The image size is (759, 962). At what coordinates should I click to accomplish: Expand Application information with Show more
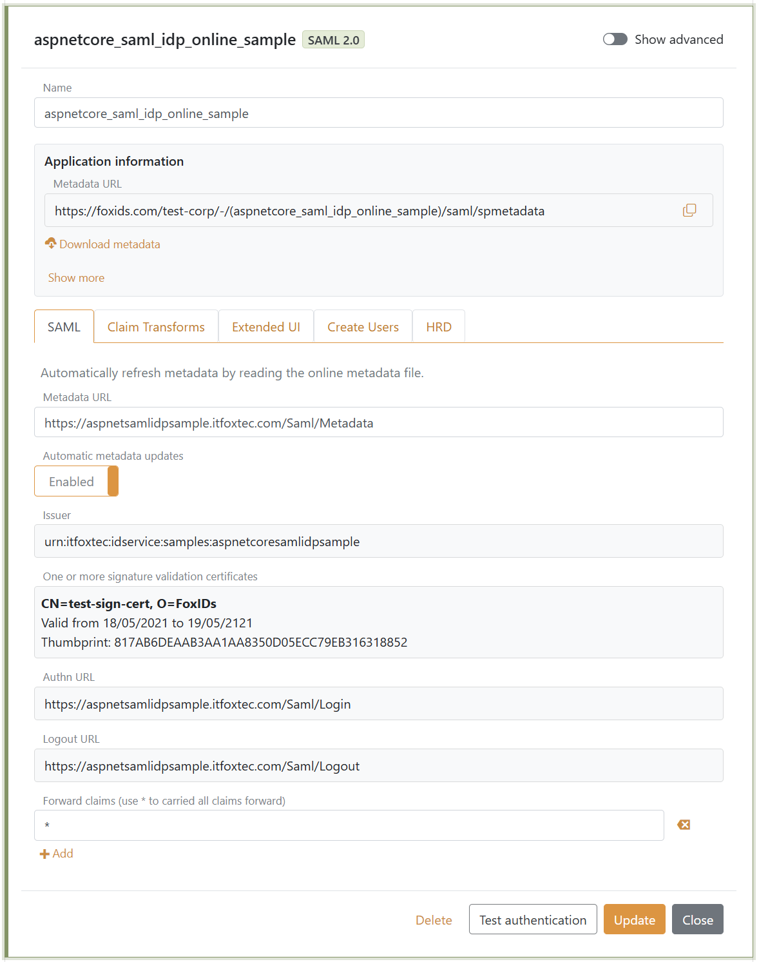point(76,278)
